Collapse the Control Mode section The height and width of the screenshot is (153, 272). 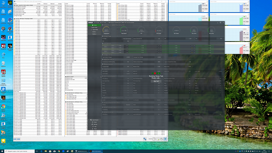pyautogui.click(x=103, y=36)
